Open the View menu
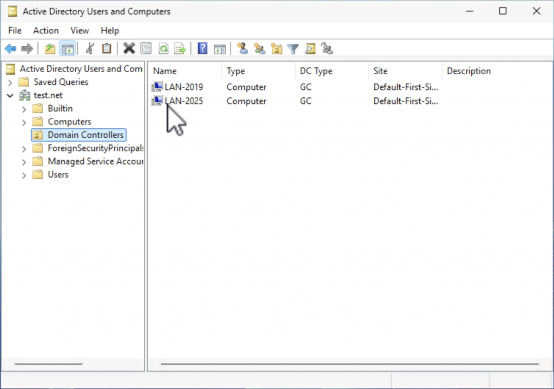The image size is (554, 389). (x=79, y=31)
